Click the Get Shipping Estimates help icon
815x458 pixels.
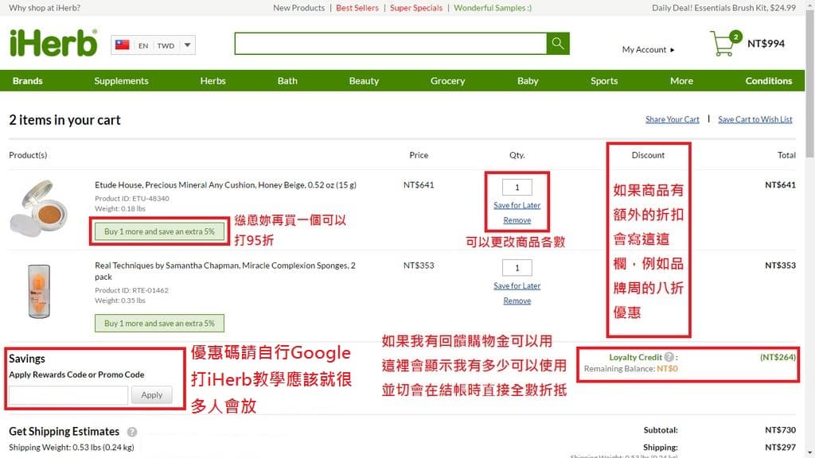[x=132, y=432]
